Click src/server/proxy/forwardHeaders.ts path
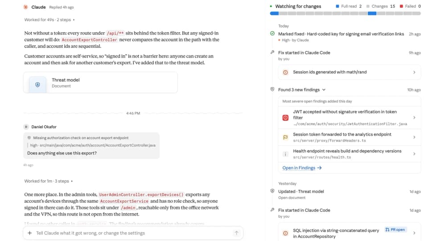 click(x=329, y=141)
